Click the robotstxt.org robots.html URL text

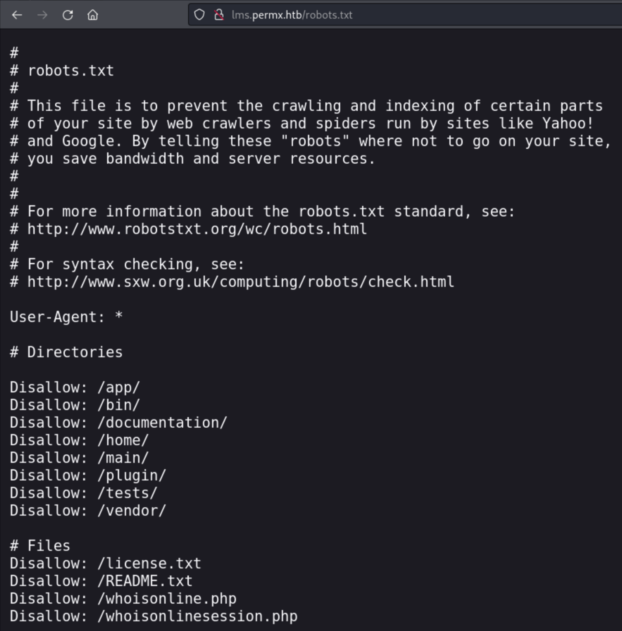point(197,229)
